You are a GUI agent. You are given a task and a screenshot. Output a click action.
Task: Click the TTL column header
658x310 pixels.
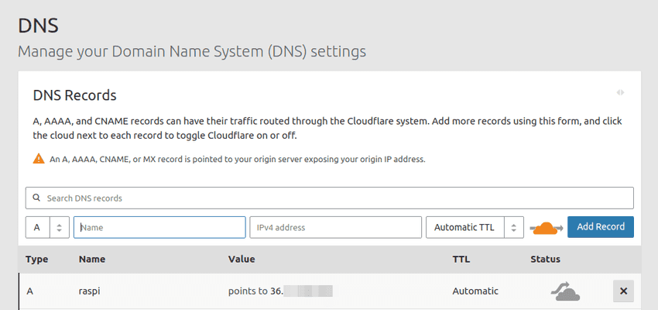461,259
